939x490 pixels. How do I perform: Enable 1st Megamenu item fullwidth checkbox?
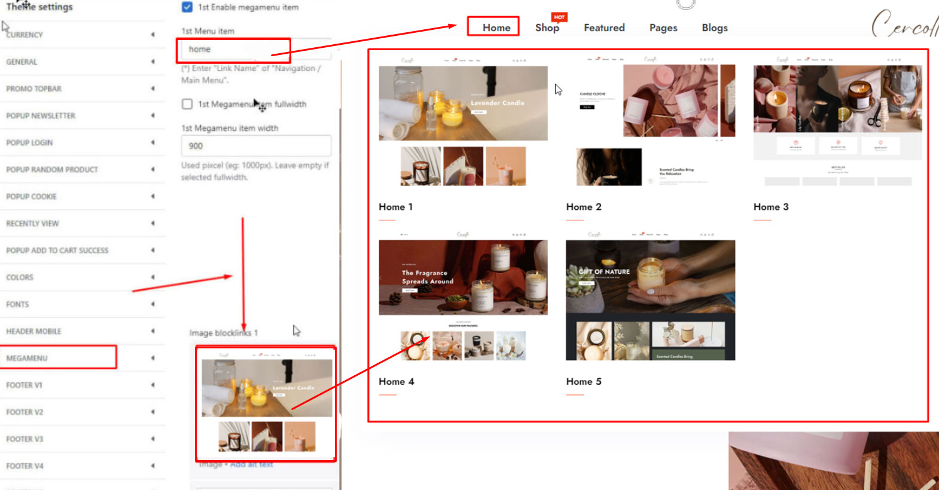pos(187,104)
